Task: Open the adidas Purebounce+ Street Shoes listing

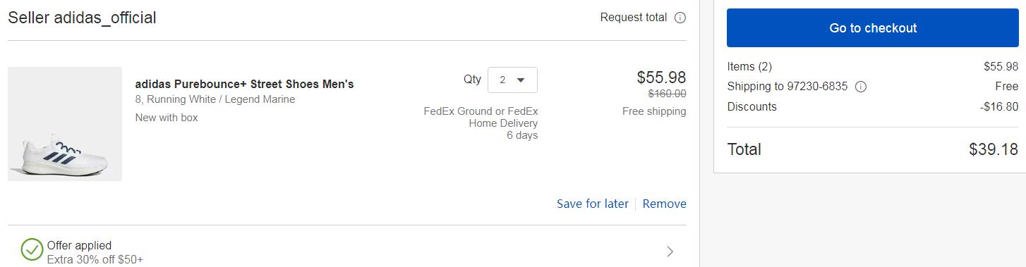Action: tap(244, 85)
